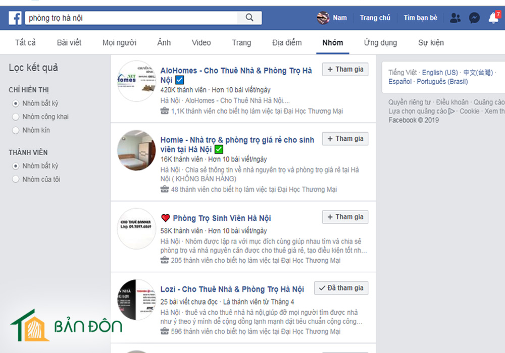Switch to the 'Video' tab
Viewport: 505px width, 353px height.
click(201, 43)
